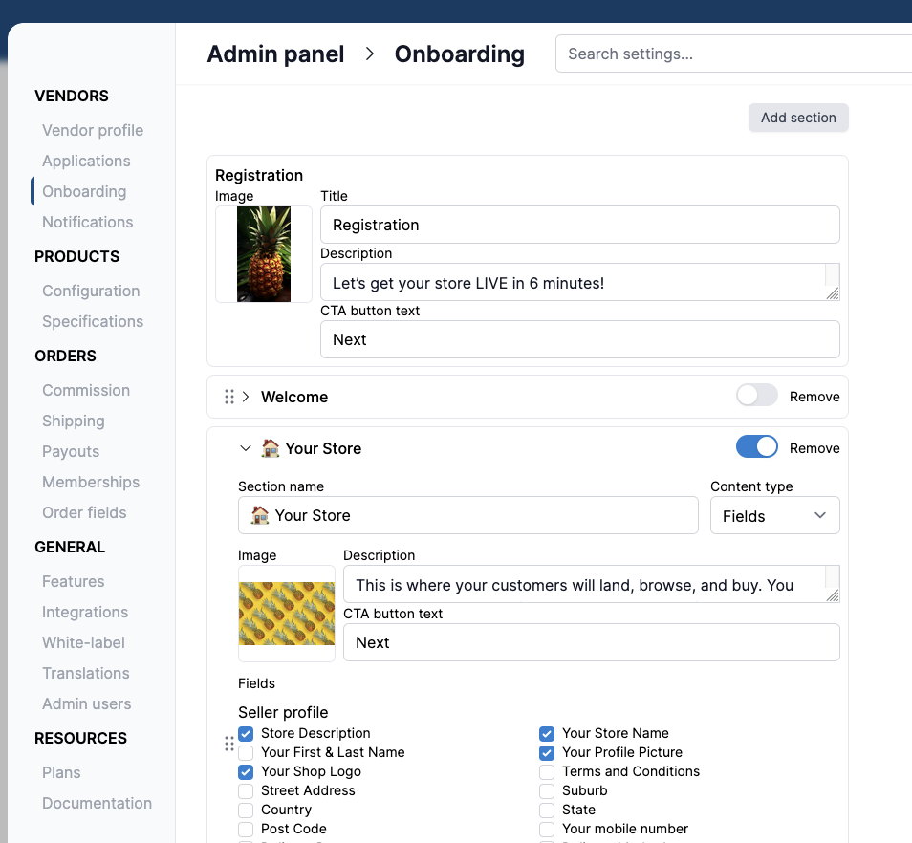The image size is (912, 843).
Task: Click the drag handle beside Welcome section
Action: coord(229,397)
